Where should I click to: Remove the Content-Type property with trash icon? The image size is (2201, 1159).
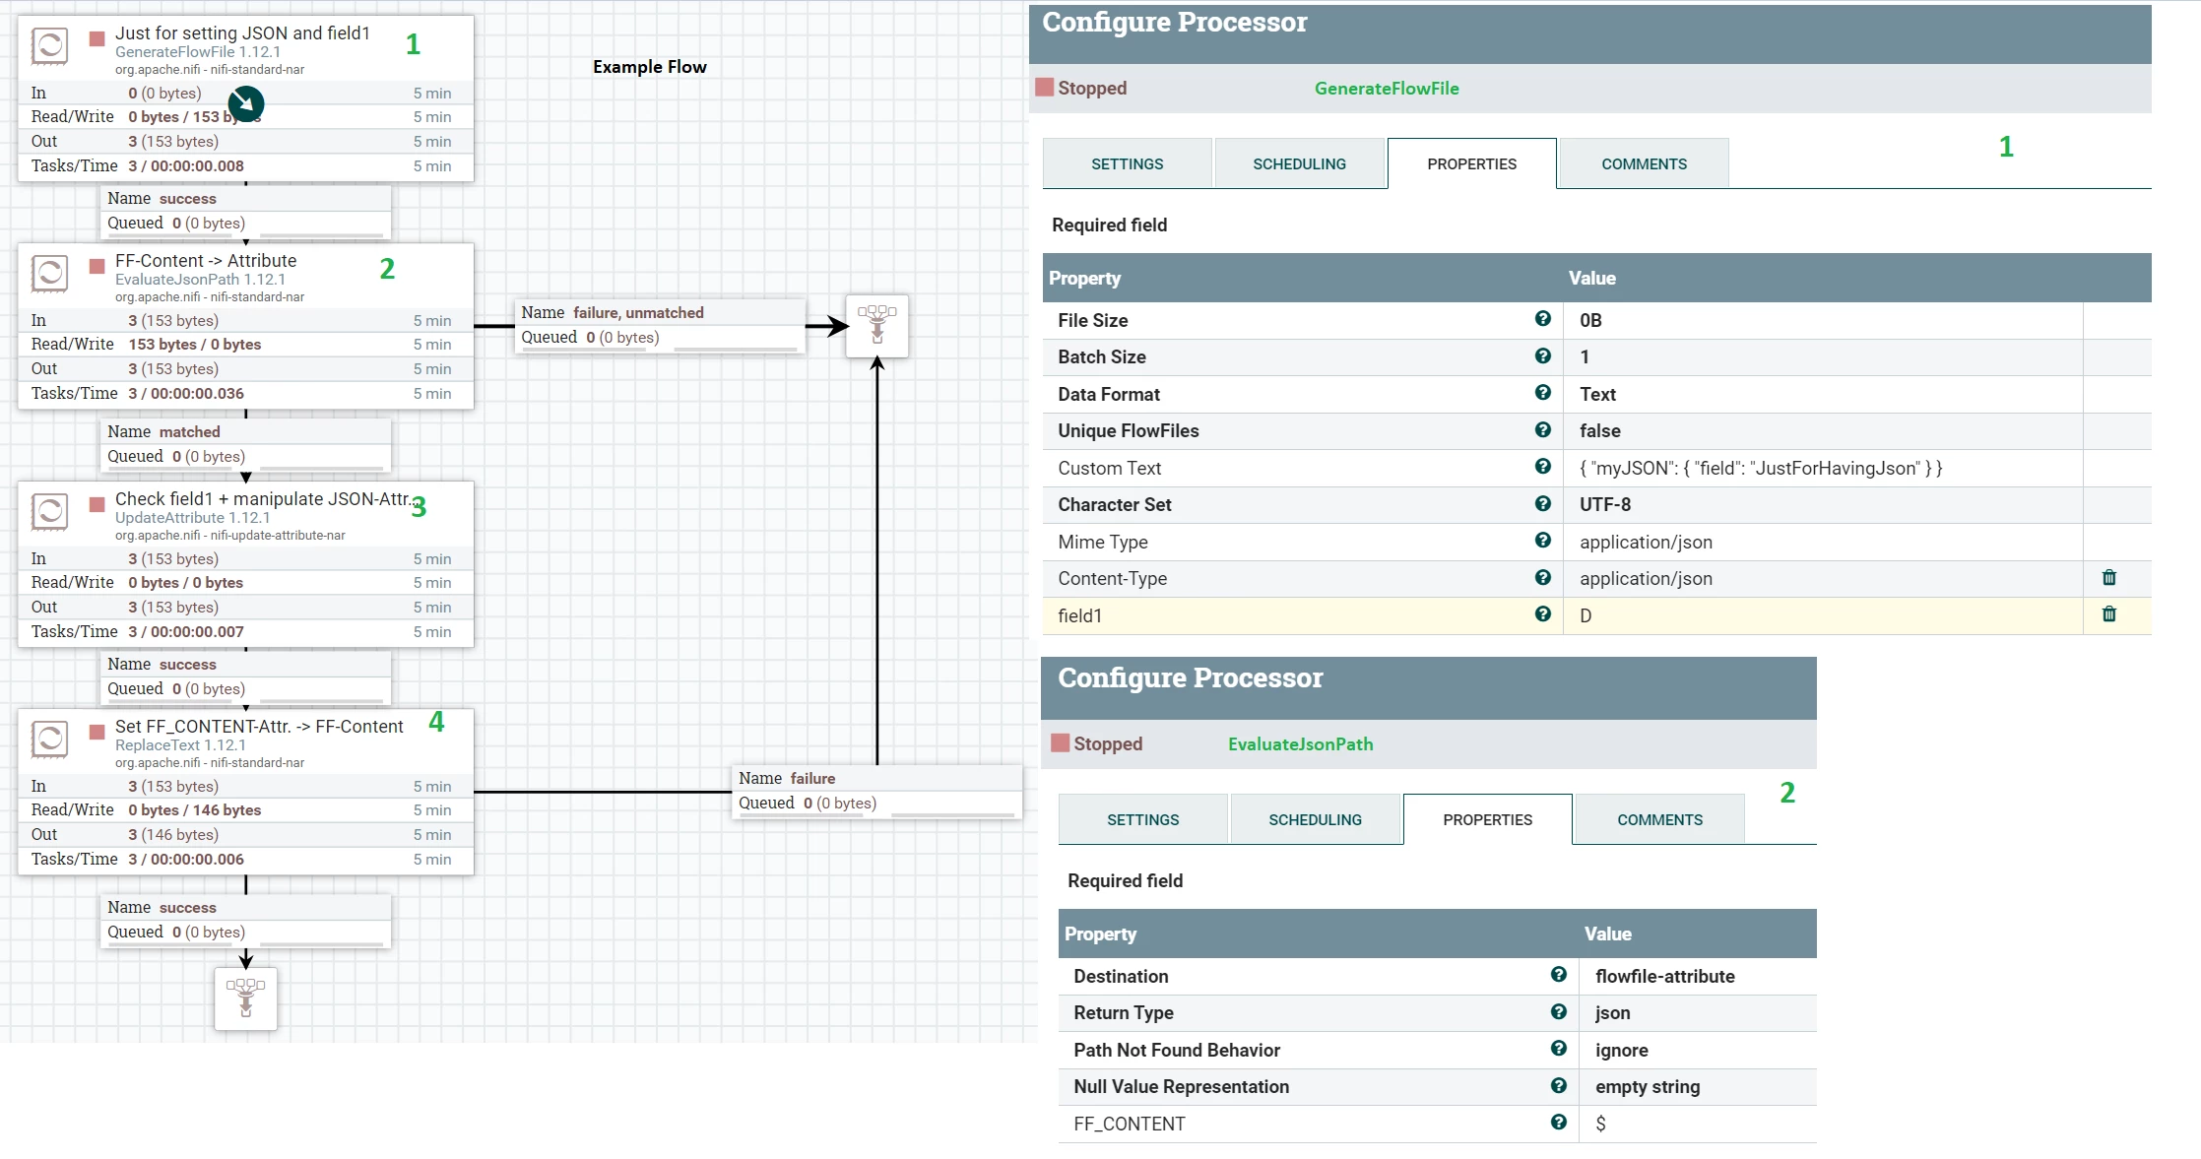coord(2108,578)
